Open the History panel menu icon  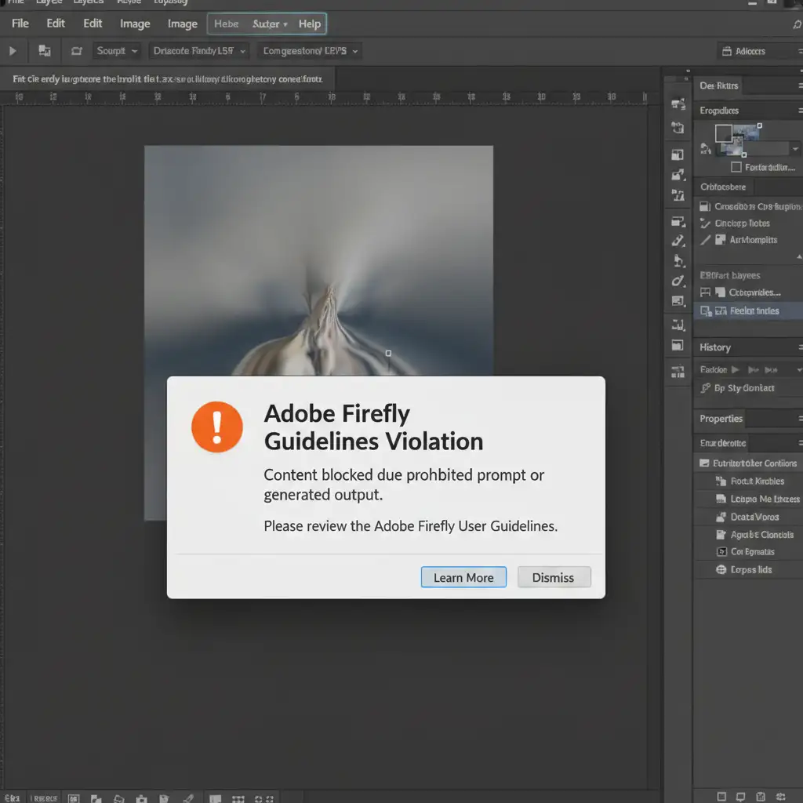click(798, 347)
